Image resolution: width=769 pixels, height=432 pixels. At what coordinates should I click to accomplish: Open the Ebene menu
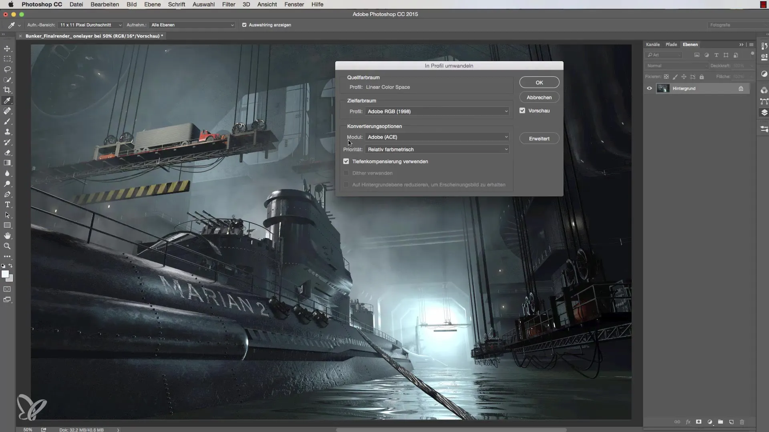pos(152,4)
